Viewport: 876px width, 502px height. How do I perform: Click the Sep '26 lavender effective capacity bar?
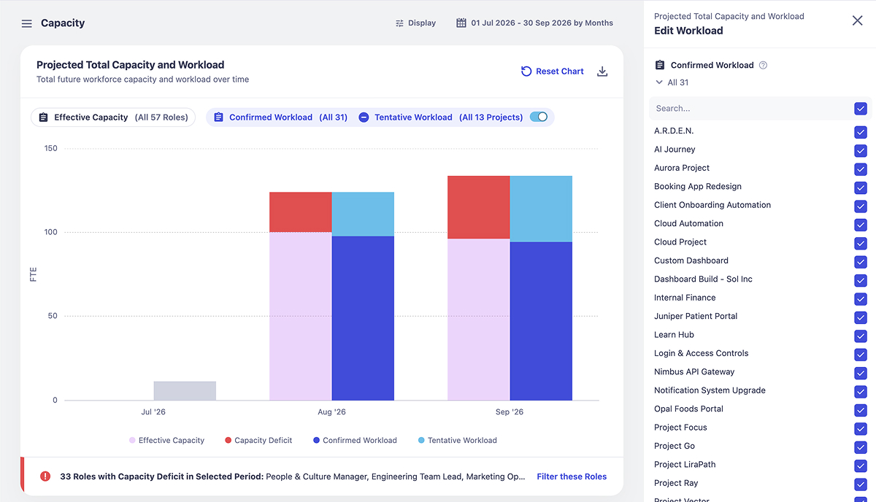[x=479, y=320]
